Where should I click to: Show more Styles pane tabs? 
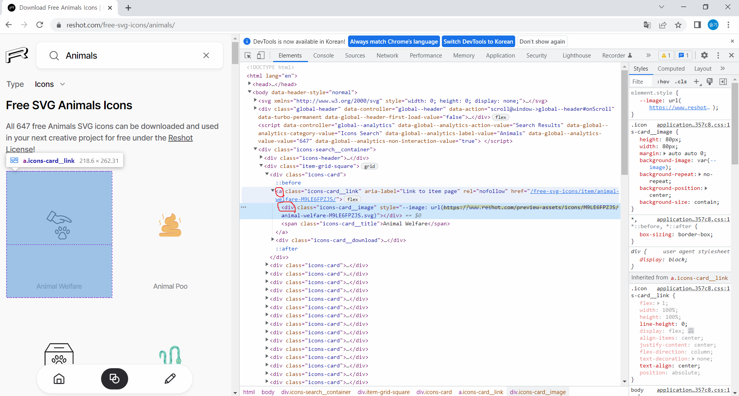pos(722,68)
